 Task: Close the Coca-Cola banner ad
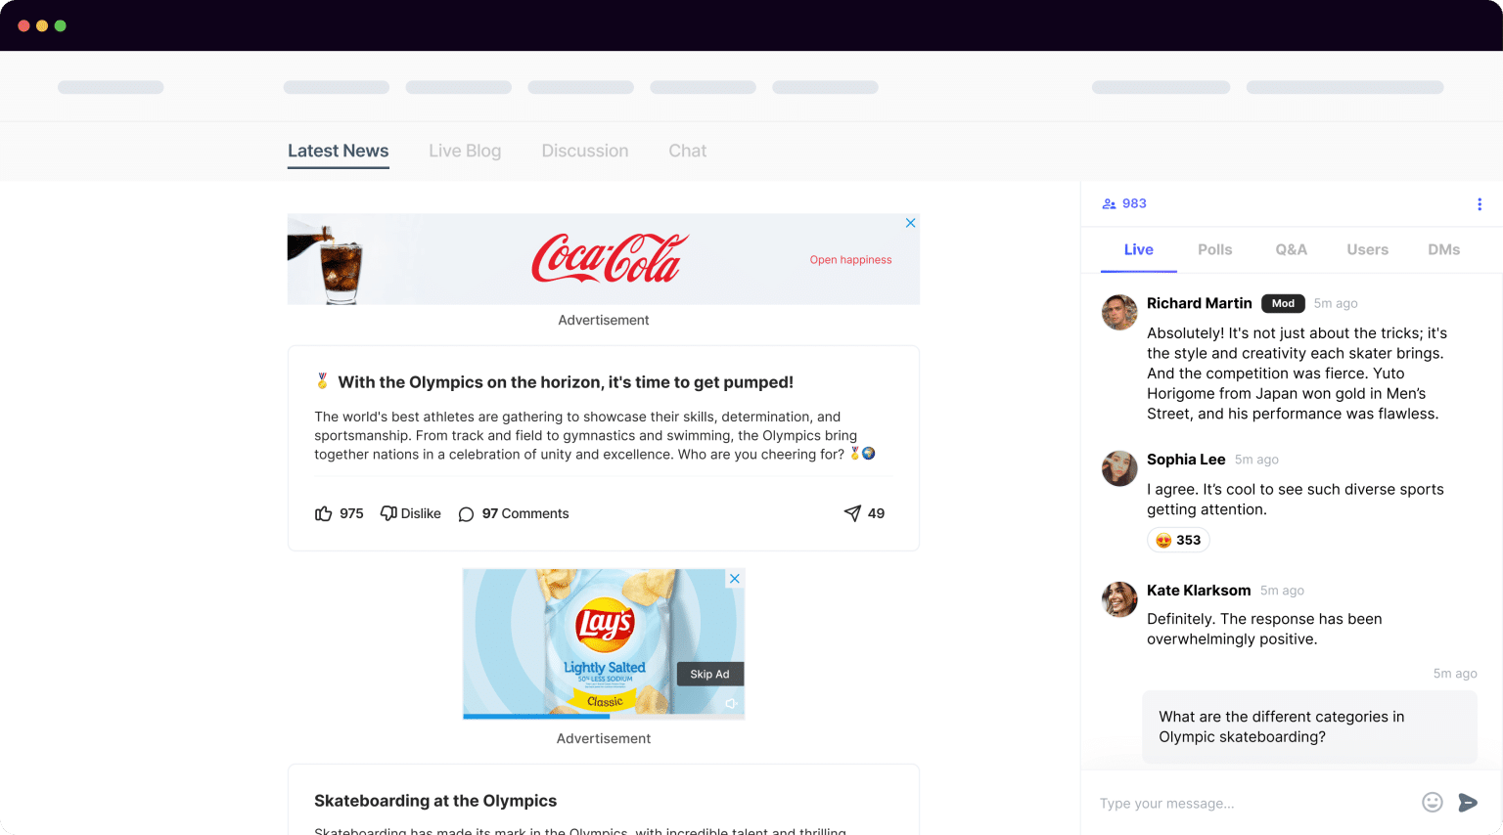click(910, 222)
